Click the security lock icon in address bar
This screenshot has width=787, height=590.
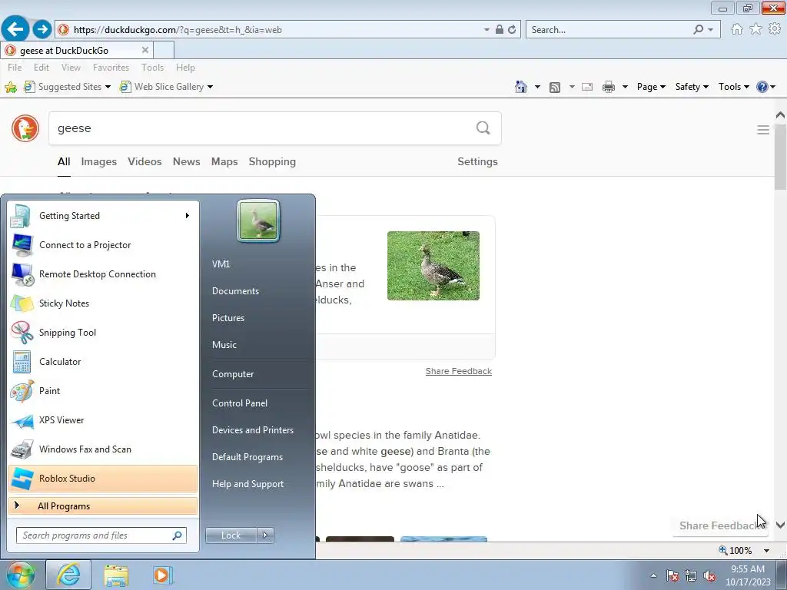click(500, 30)
